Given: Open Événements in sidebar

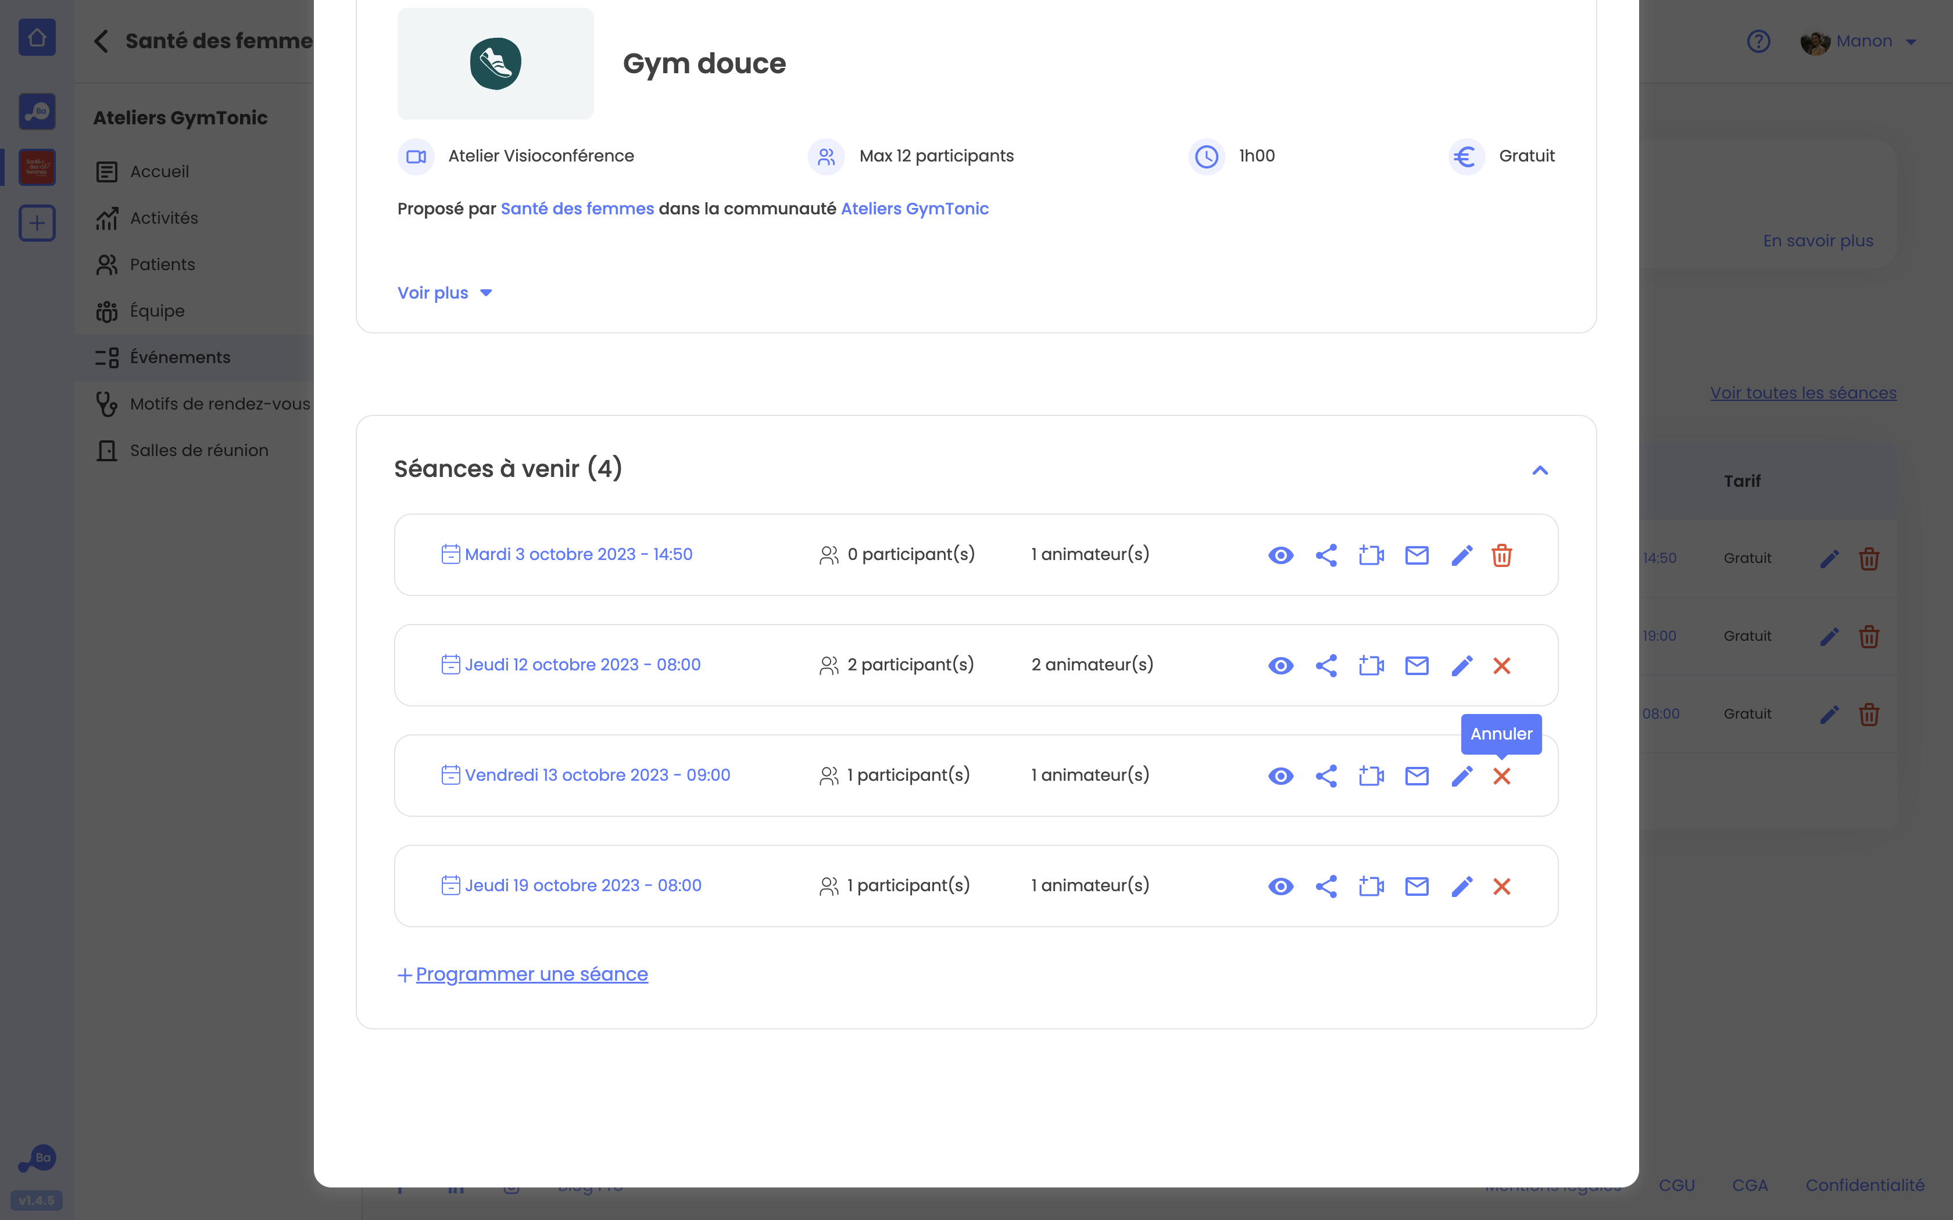Looking at the screenshot, I should [x=194, y=357].
